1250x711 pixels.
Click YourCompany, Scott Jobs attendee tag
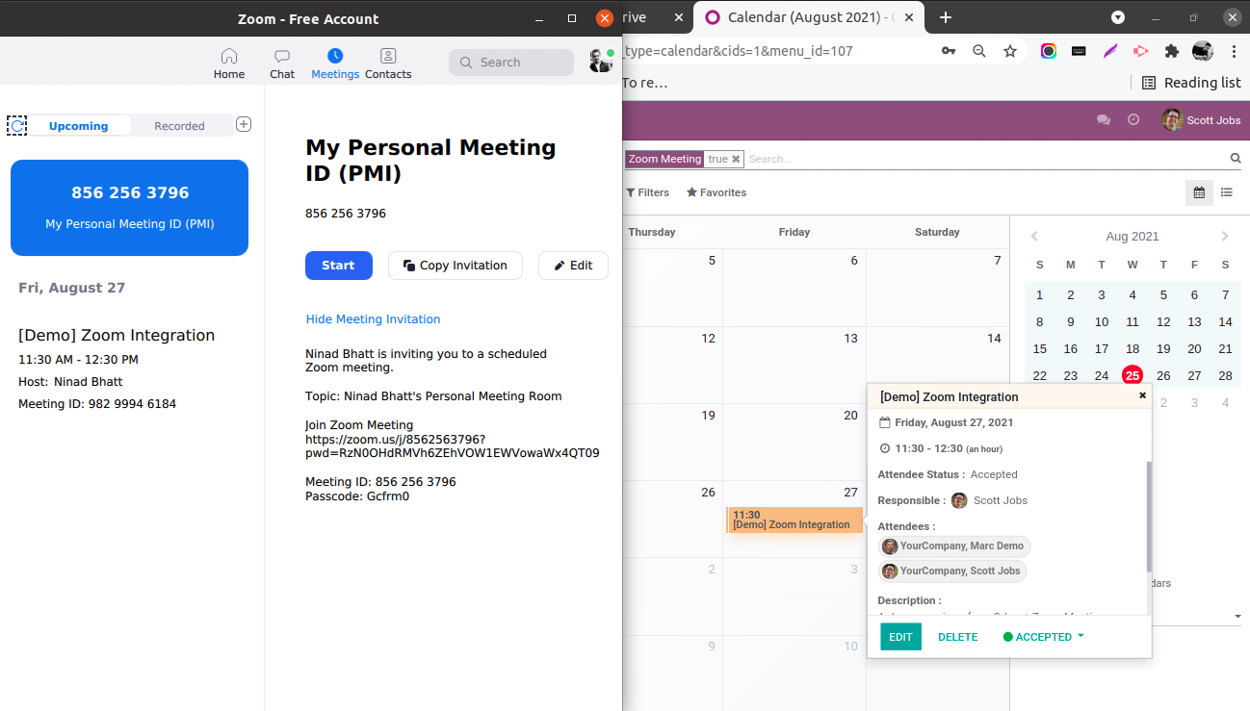952,571
